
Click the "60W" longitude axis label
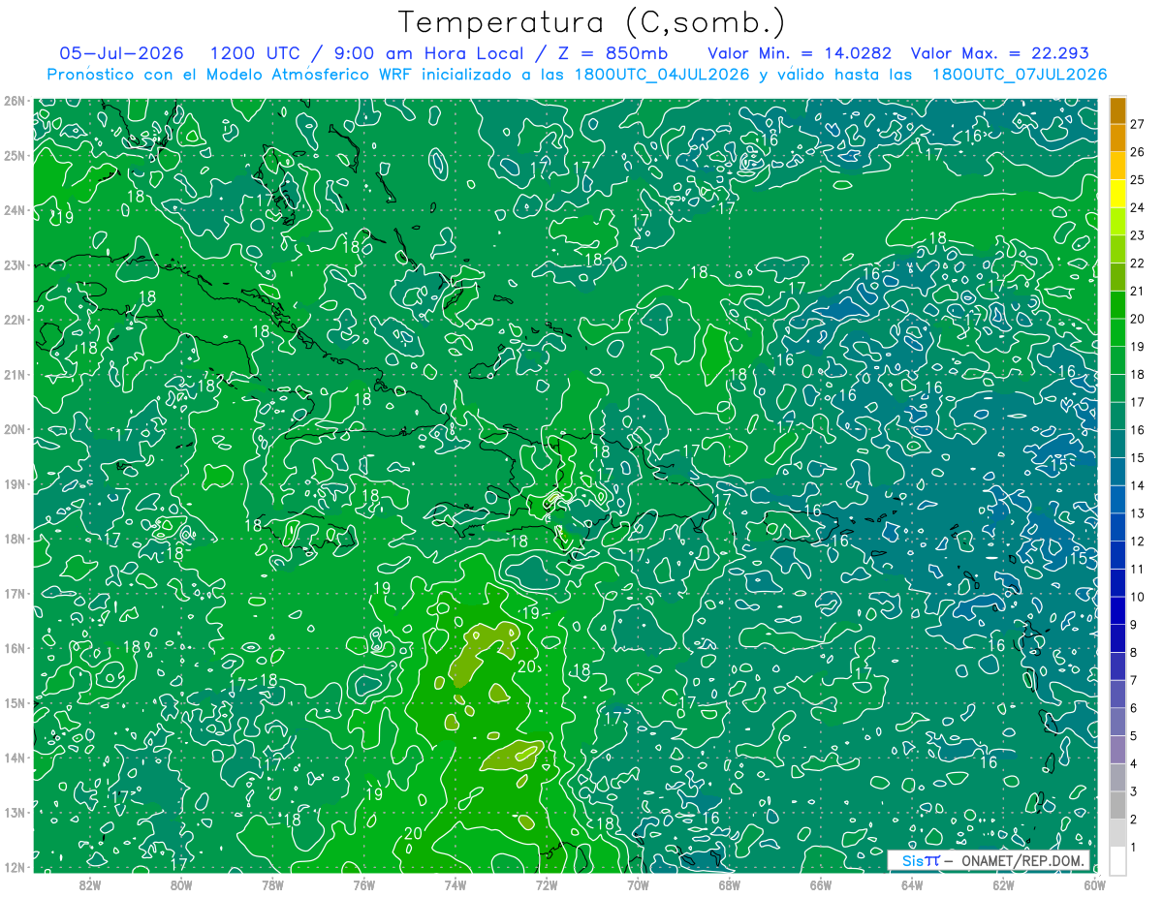1094,884
